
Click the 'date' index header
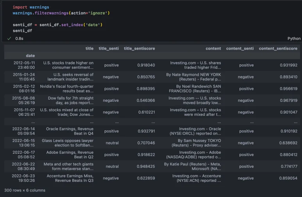coord(30,56)
